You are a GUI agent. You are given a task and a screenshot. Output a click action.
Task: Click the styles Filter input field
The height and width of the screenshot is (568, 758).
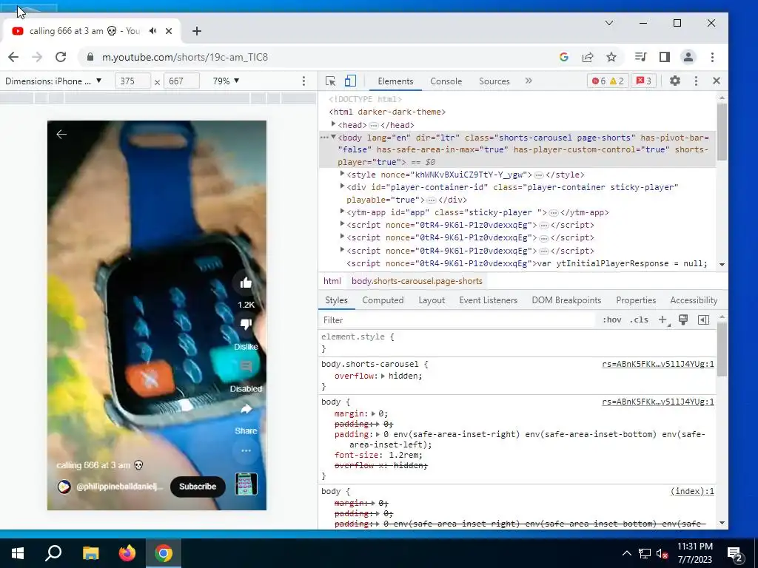coord(457,319)
